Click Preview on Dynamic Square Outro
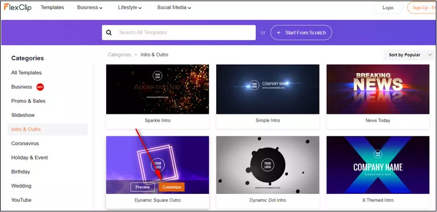The width and height of the screenshot is (437, 212). tap(142, 187)
